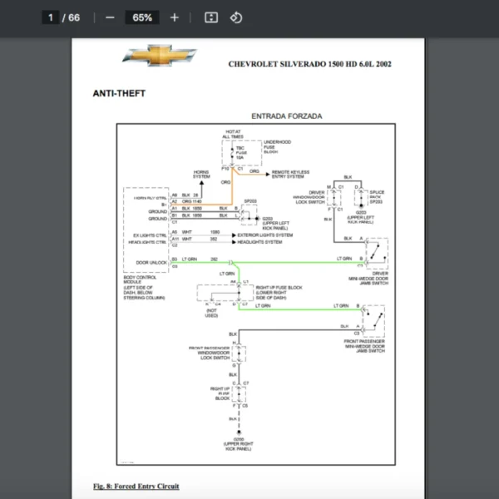
Task: Zoom in with the plus button
Action: [x=175, y=17]
